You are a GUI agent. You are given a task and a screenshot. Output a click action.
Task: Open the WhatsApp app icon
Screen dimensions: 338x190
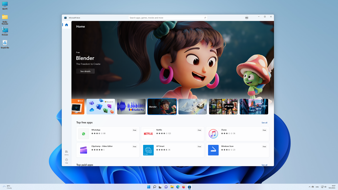point(83,134)
